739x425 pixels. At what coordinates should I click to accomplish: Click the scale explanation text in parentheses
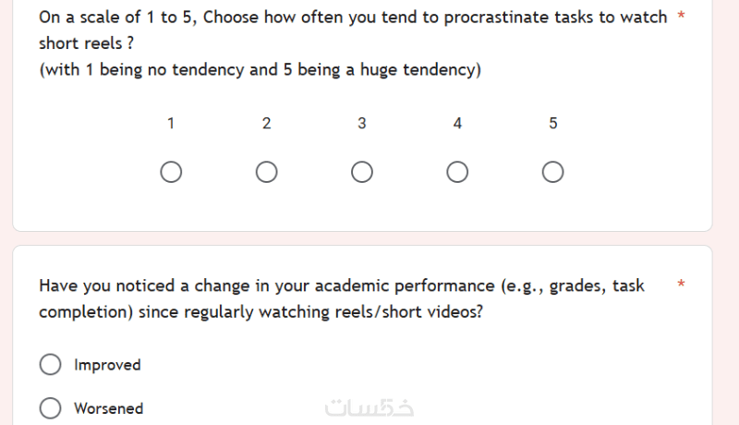pyautogui.click(x=260, y=70)
